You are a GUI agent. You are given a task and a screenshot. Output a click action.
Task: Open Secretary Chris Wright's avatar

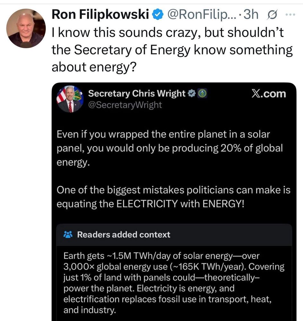pyautogui.click(x=70, y=99)
